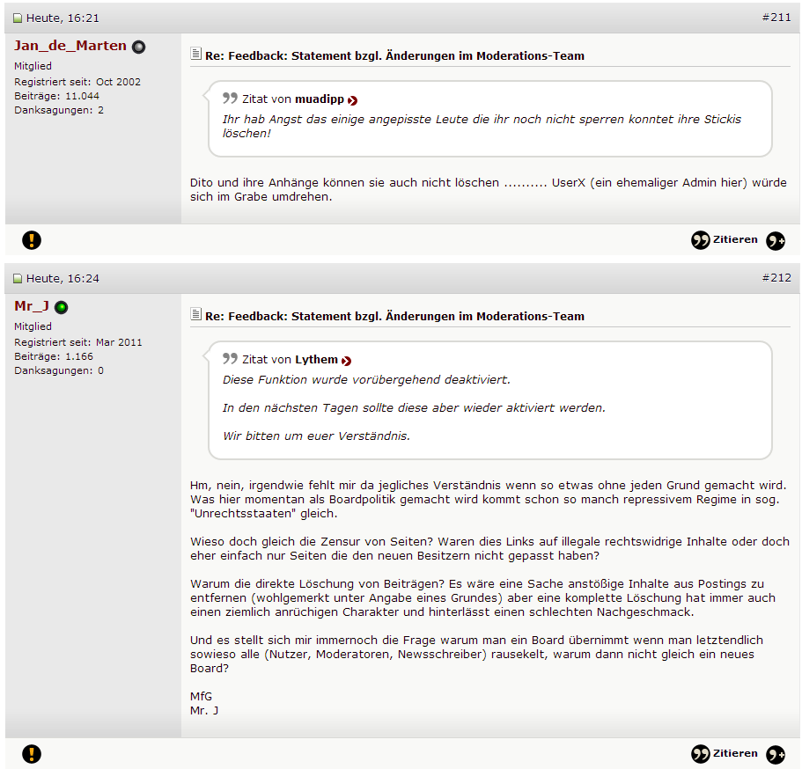802x769 pixels.
Task: Click report icon under Jan_de_Marten's post
Action: pyautogui.click(x=32, y=240)
